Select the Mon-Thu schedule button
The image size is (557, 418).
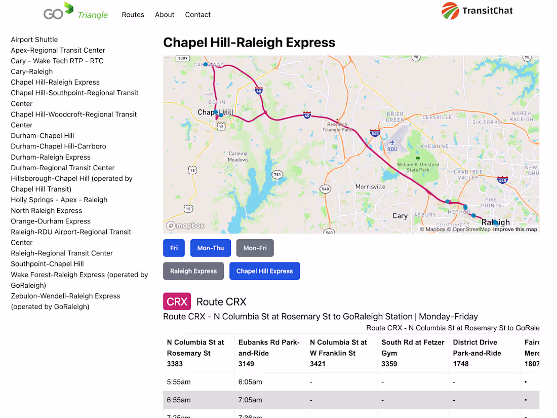tap(211, 248)
